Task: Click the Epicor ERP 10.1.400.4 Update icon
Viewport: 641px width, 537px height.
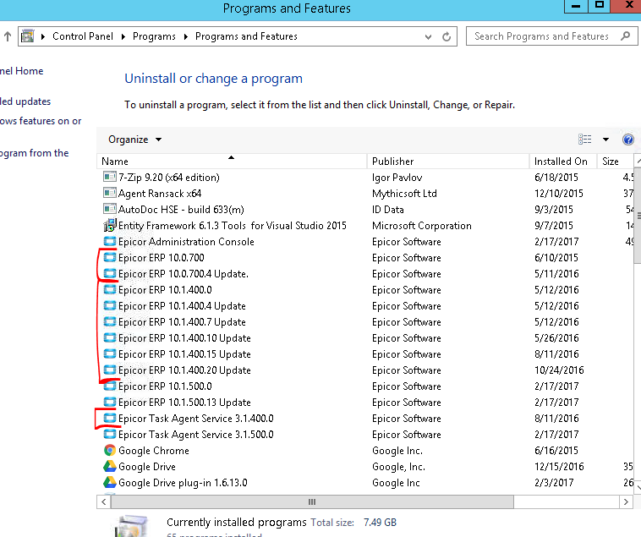Action: [110, 305]
